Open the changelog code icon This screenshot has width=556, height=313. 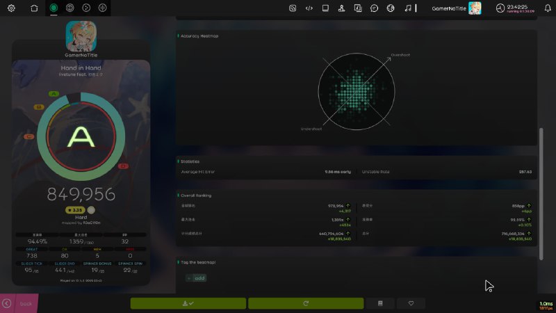309,8
